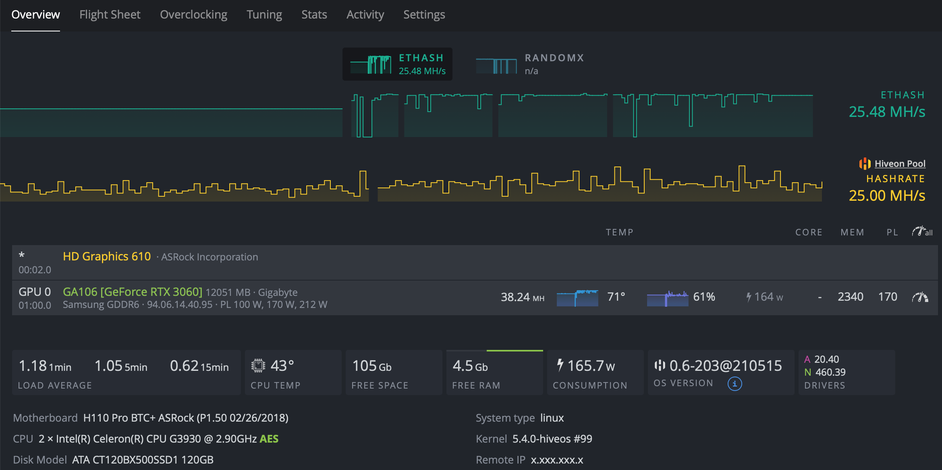Open overclock settings for all GPUs
This screenshot has width=942, height=470.
pos(922,232)
